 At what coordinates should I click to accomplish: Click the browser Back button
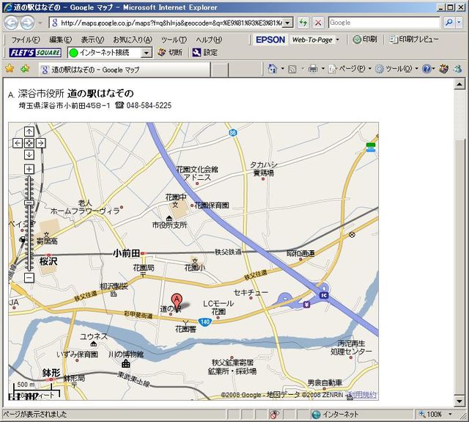point(11,23)
